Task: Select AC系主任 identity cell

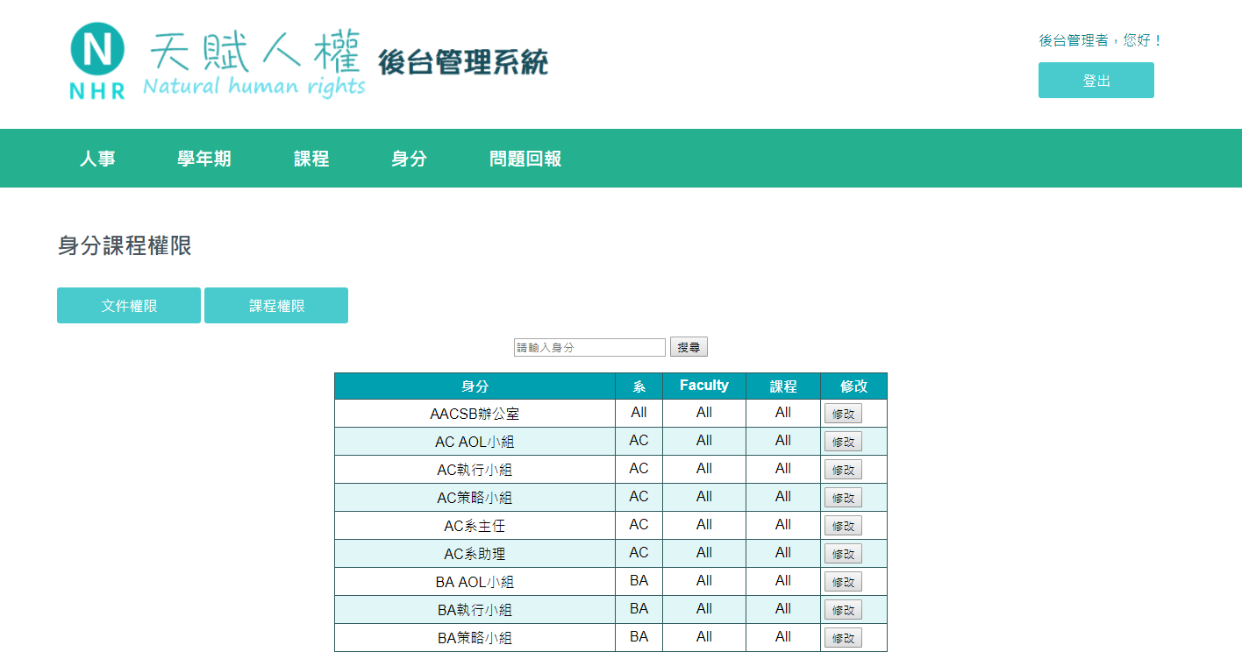Action: click(475, 526)
